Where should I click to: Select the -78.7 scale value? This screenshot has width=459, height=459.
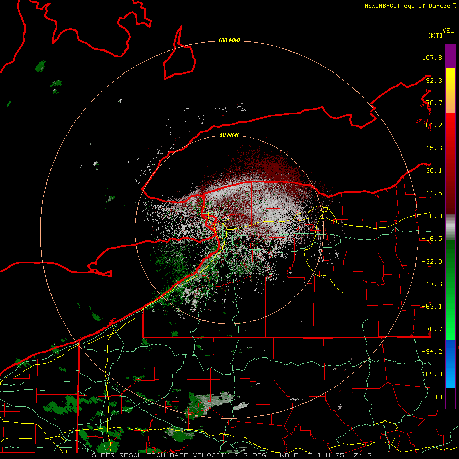(x=432, y=329)
